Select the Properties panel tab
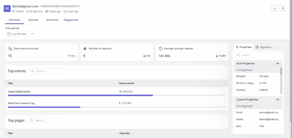 244,47
